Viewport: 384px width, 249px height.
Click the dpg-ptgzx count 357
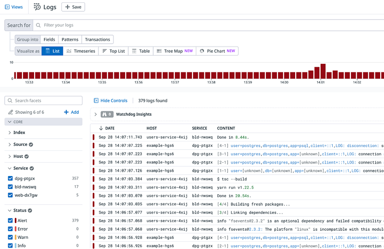click(x=75, y=178)
